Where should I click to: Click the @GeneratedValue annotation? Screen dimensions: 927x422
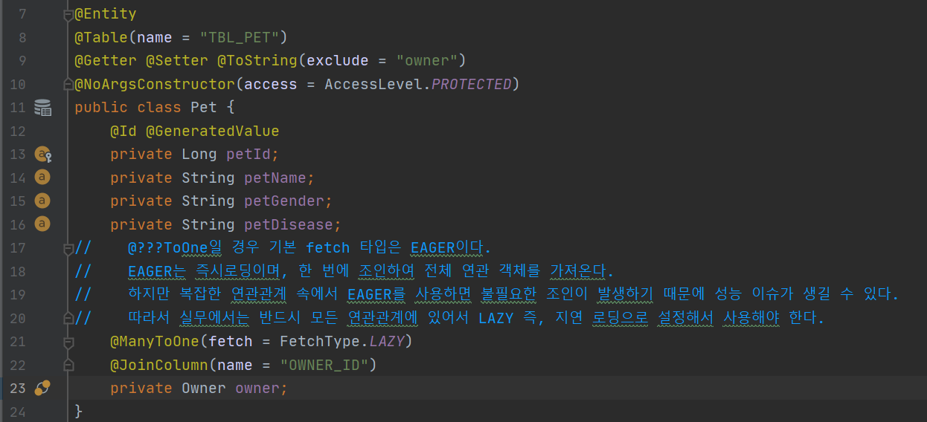click(213, 131)
